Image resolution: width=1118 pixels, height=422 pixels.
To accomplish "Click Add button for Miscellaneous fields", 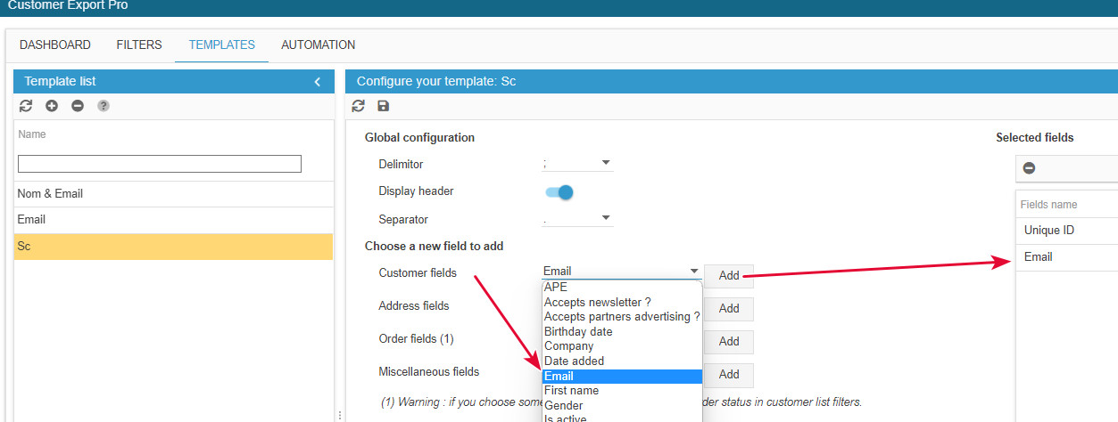I will pos(729,375).
